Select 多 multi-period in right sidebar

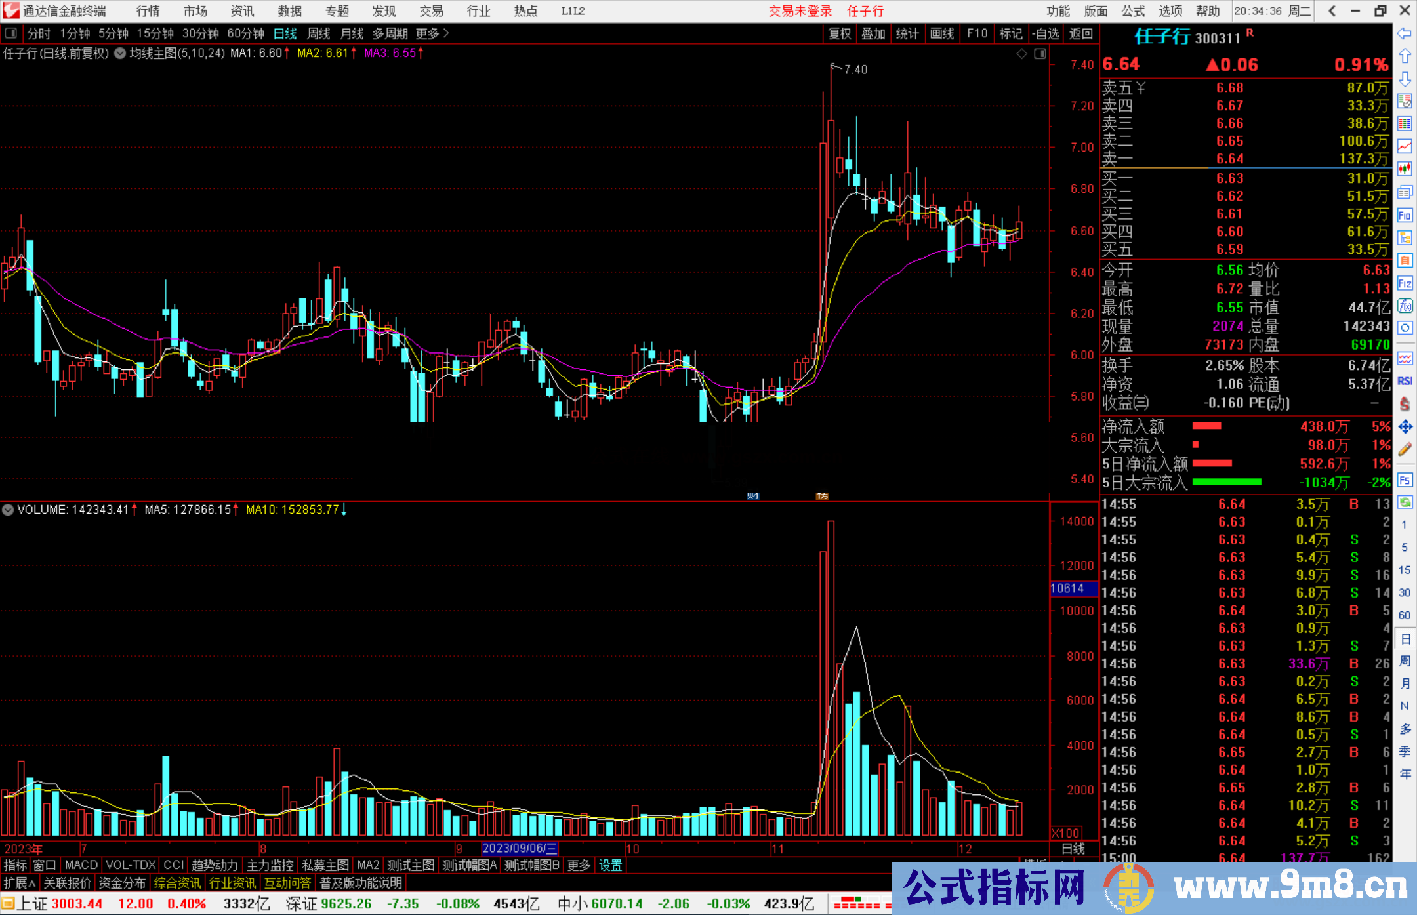click(x=1405, y=729)
